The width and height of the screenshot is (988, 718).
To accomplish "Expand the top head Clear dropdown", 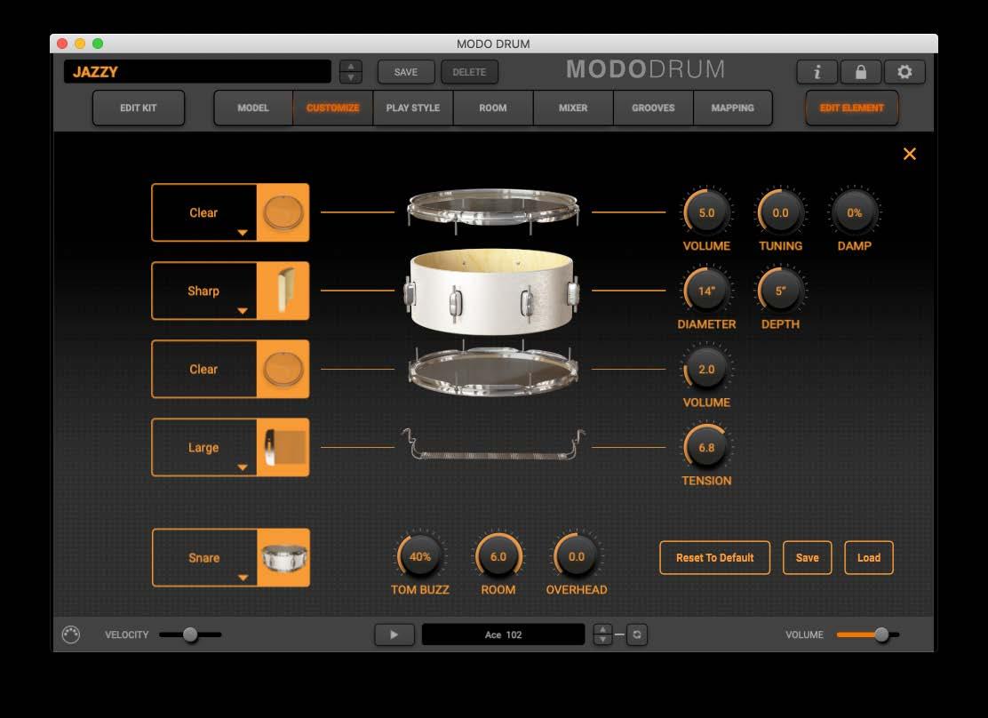I will pyautogui.click(x=243, y=233).
